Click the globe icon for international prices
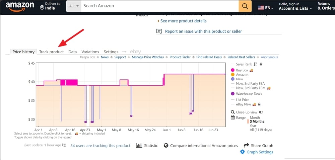Screen dimensions: 335x160 tap(166, 146)
